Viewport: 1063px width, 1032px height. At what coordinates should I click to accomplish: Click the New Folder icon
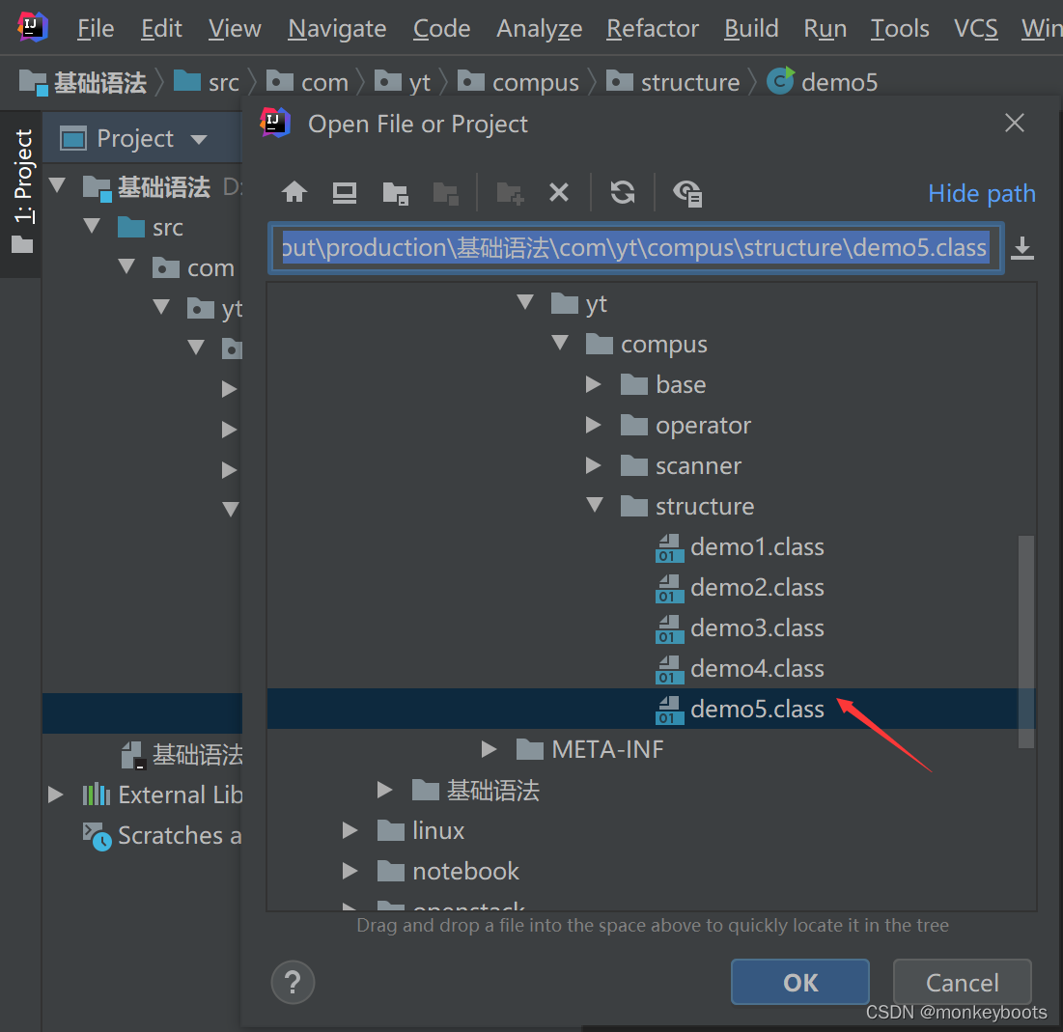pyautogui.click(x=509, y=193)
